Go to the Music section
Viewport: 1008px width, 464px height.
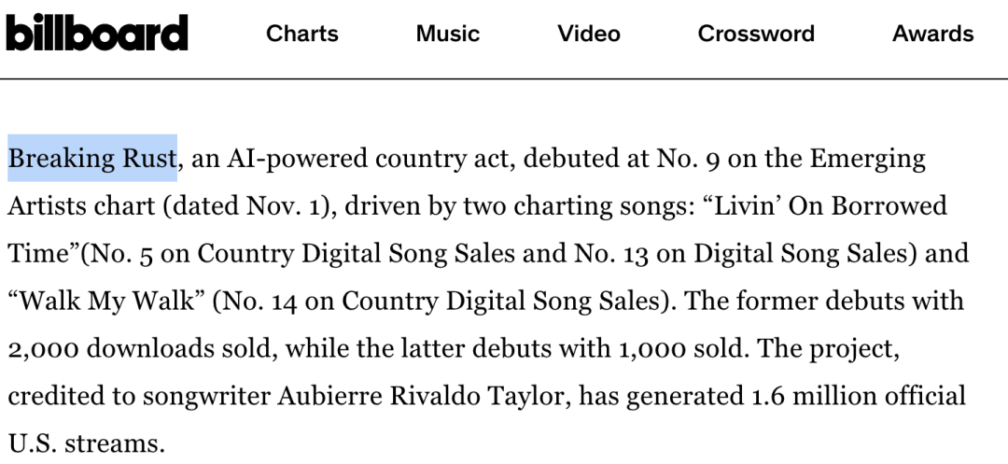448,34
